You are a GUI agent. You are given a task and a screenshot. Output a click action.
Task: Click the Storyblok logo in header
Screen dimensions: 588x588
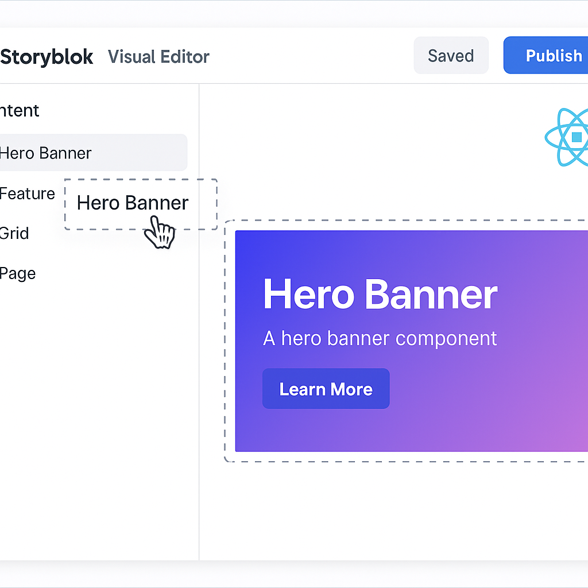coord(47,57)
